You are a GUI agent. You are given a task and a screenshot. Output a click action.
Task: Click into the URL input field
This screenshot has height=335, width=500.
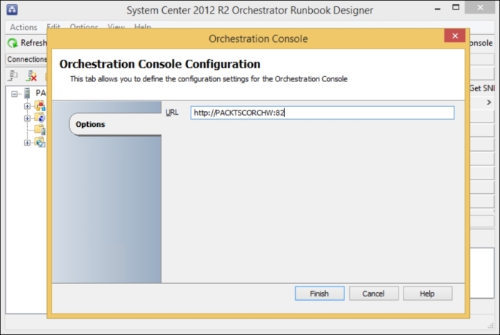click(x=322, y=113)
